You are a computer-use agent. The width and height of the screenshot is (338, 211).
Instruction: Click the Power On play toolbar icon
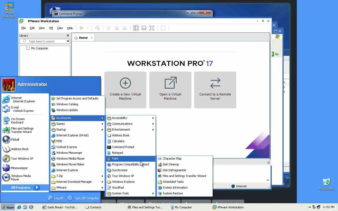82,28
